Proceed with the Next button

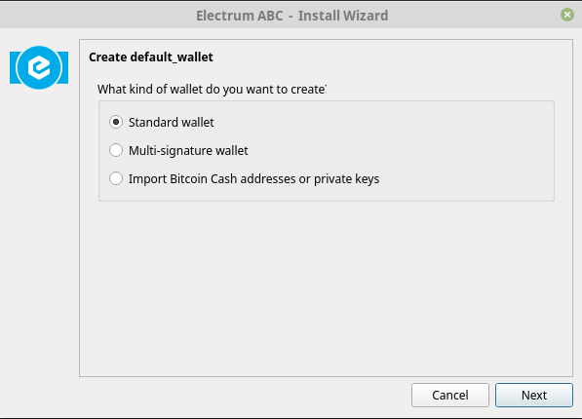click(x=534, y=395)
